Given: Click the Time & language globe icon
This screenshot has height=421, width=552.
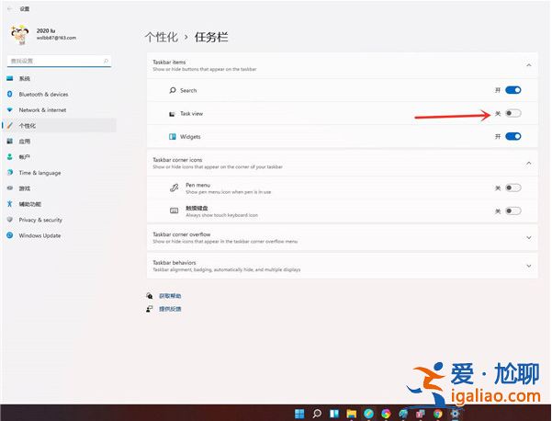Looking at the screenshot, I should point(10,173).
